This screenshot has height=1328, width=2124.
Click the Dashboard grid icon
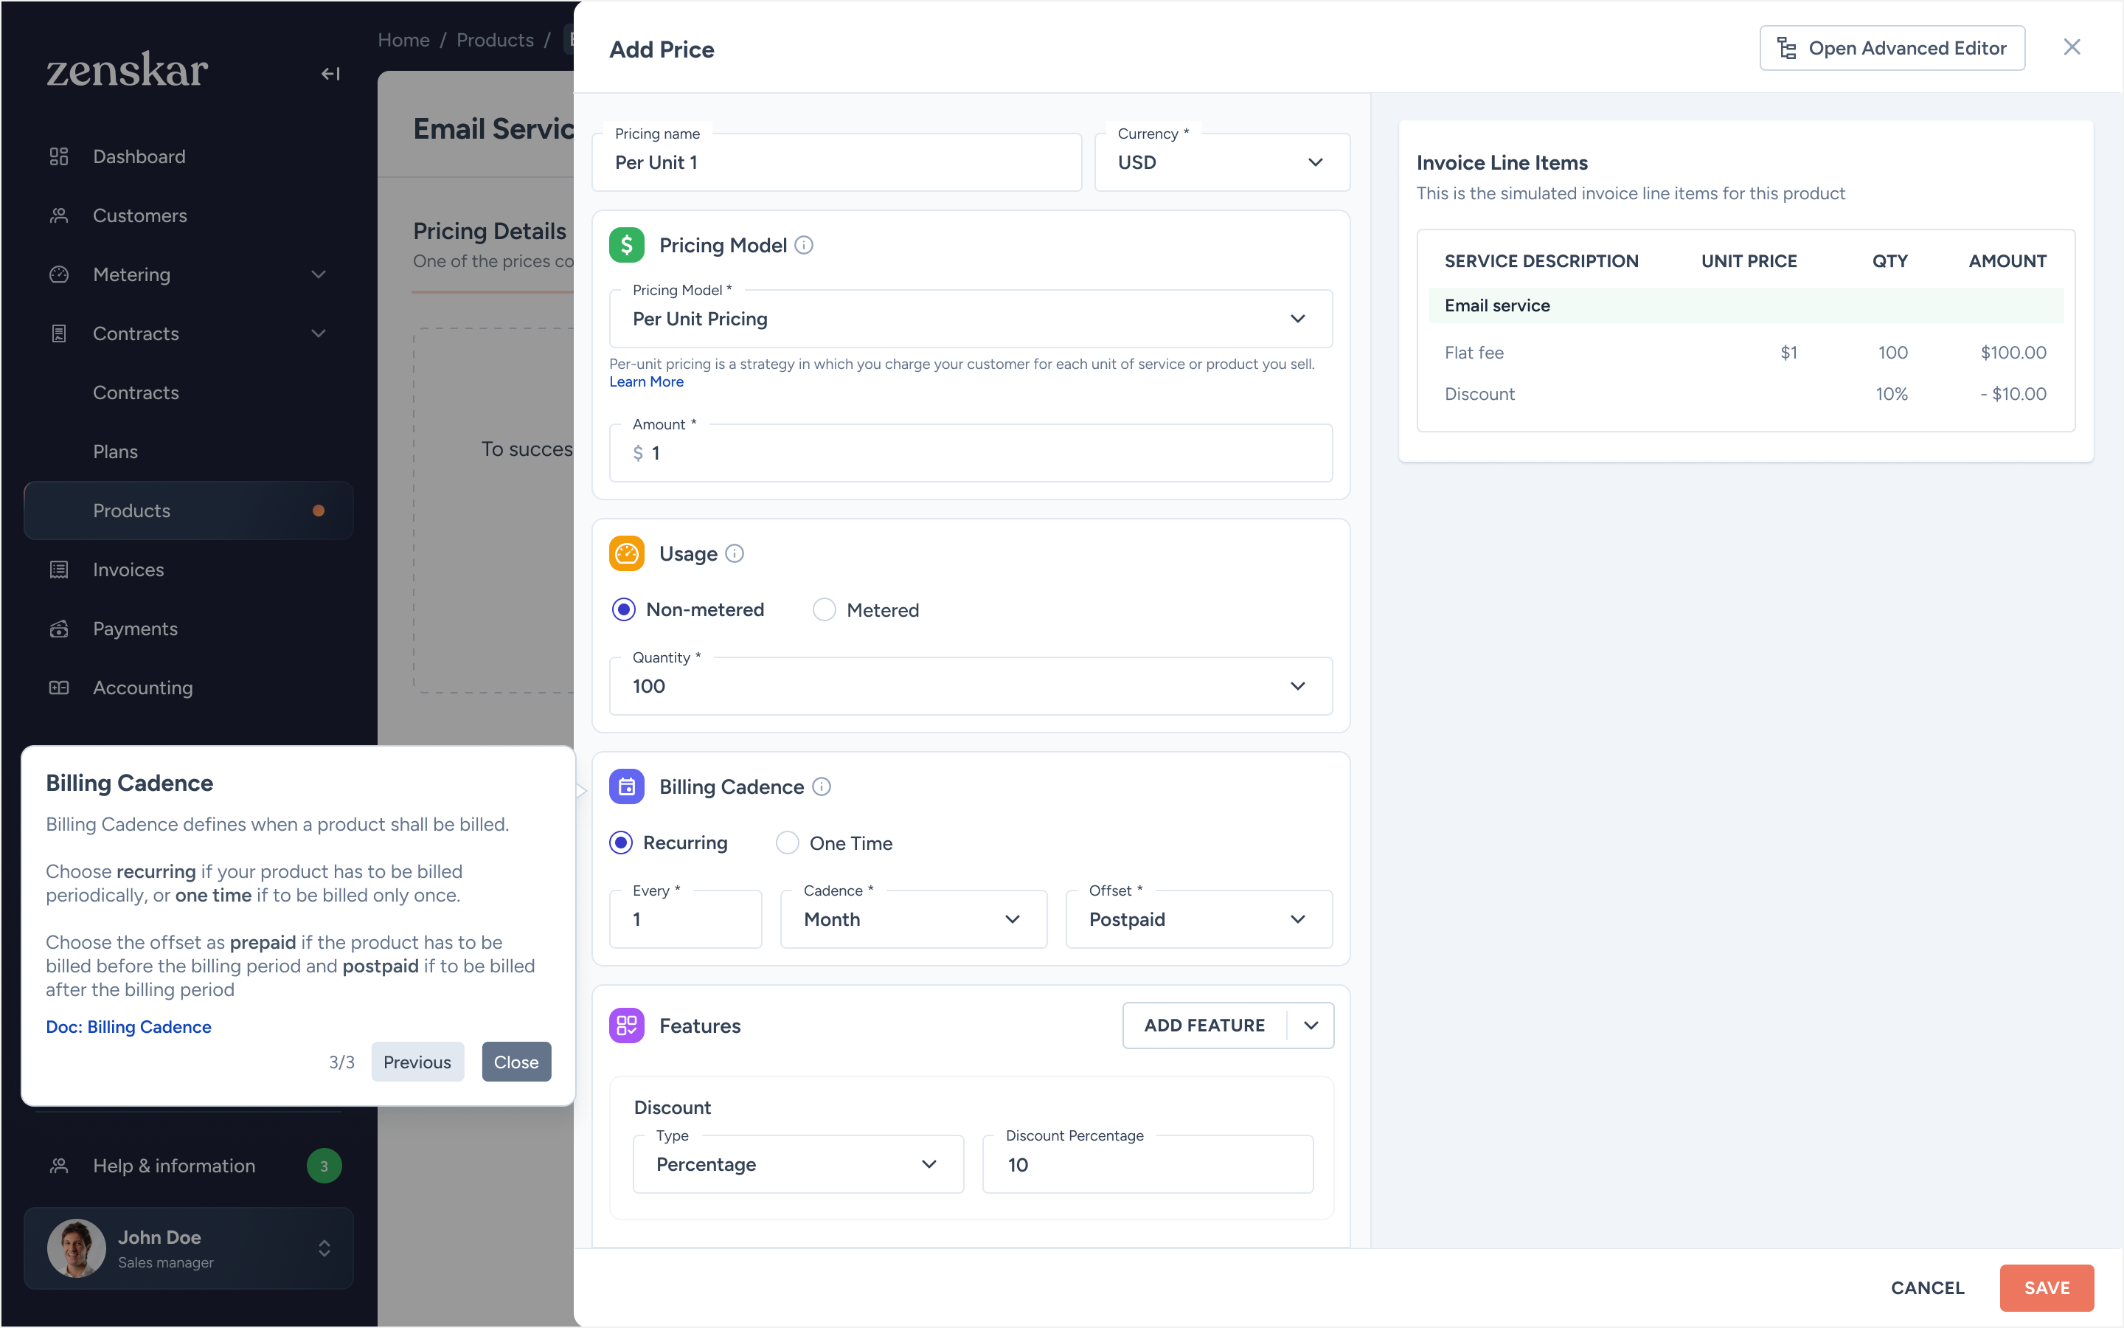pos(59,156)
